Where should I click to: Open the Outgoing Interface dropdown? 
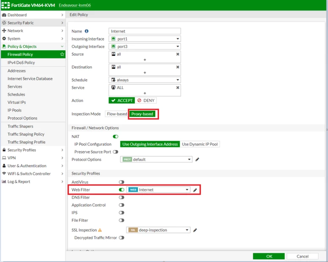coord(145,46)
